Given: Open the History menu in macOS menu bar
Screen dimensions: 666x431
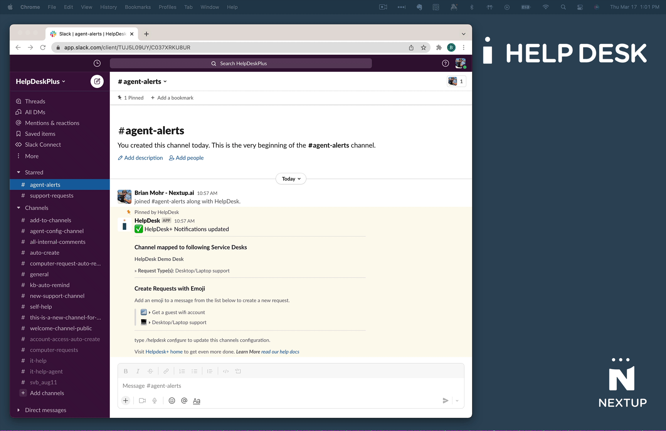Looking at the screenshot, I should pyautogui.click(x=108, y=7).
